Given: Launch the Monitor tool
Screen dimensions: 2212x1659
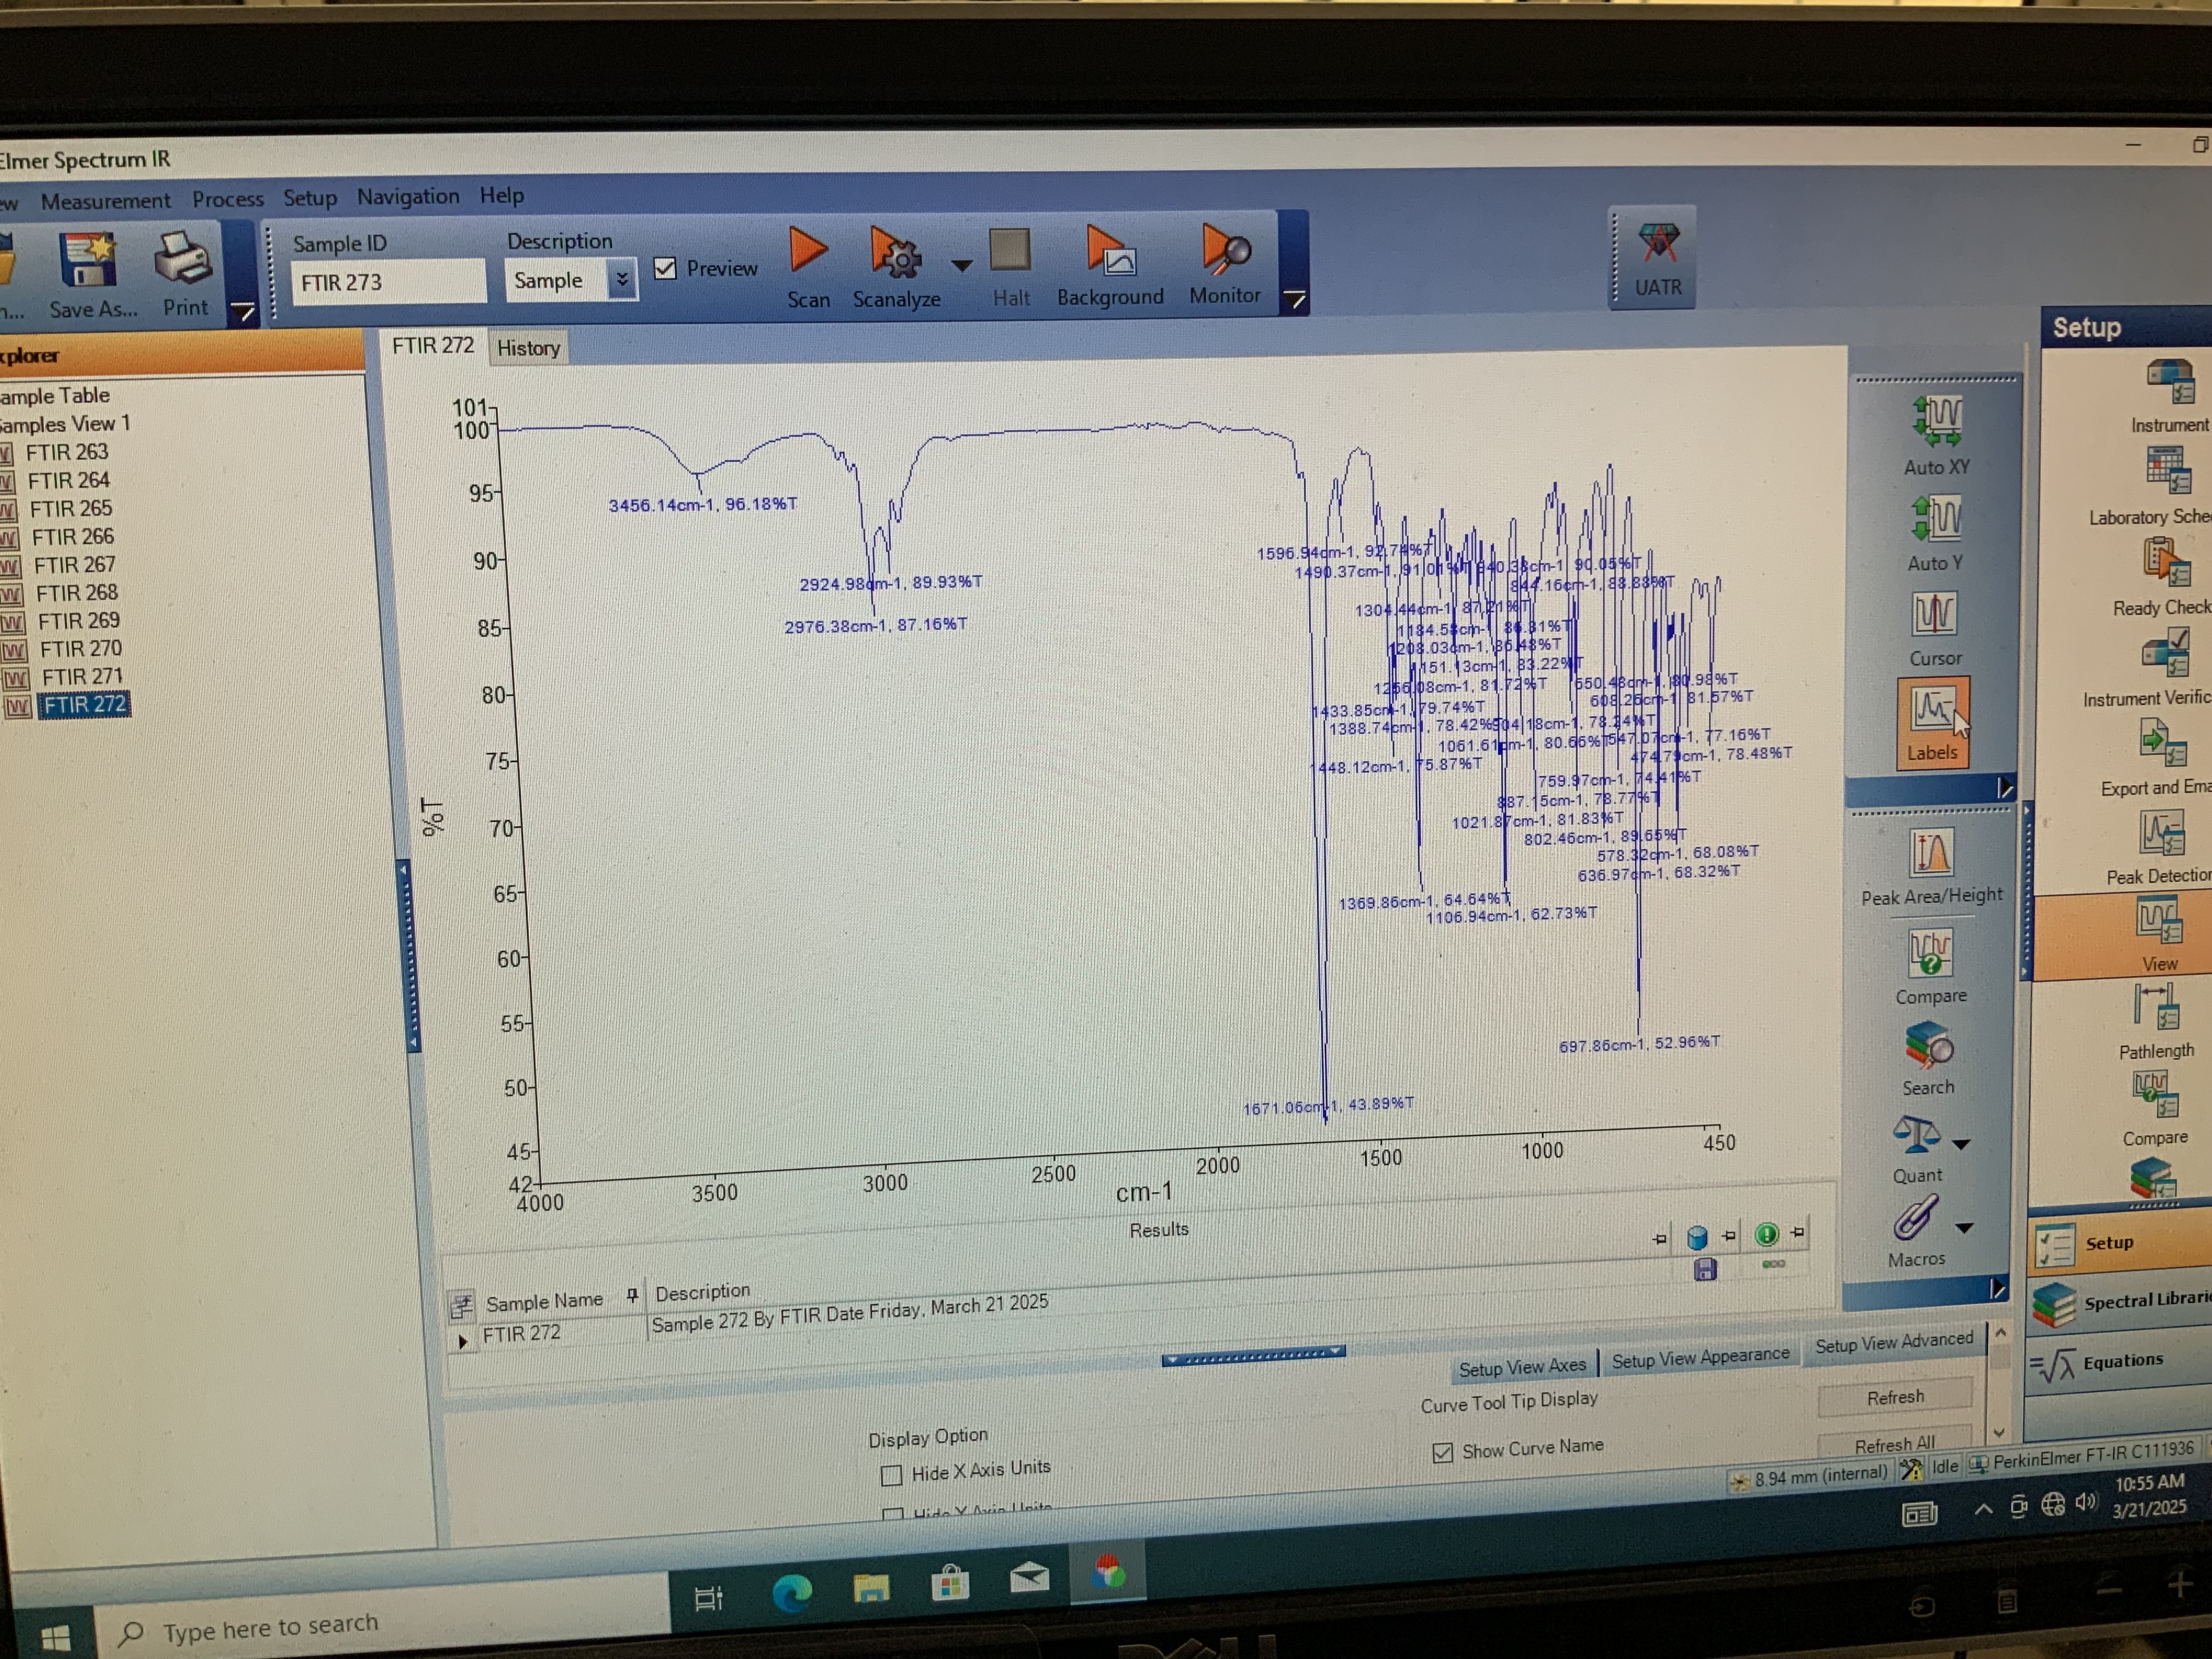Looking at the screenshot, I should 1225,250.
